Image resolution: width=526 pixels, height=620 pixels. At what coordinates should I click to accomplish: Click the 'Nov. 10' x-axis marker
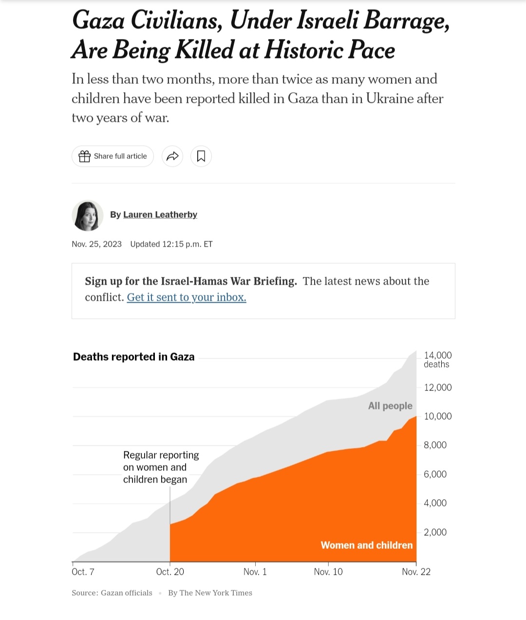(328, 572)
